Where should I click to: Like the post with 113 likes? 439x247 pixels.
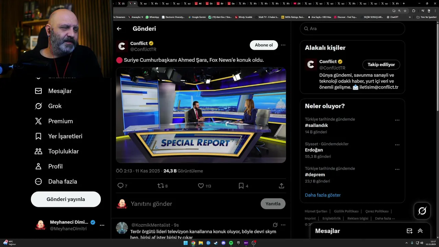(x=201, y=186)
